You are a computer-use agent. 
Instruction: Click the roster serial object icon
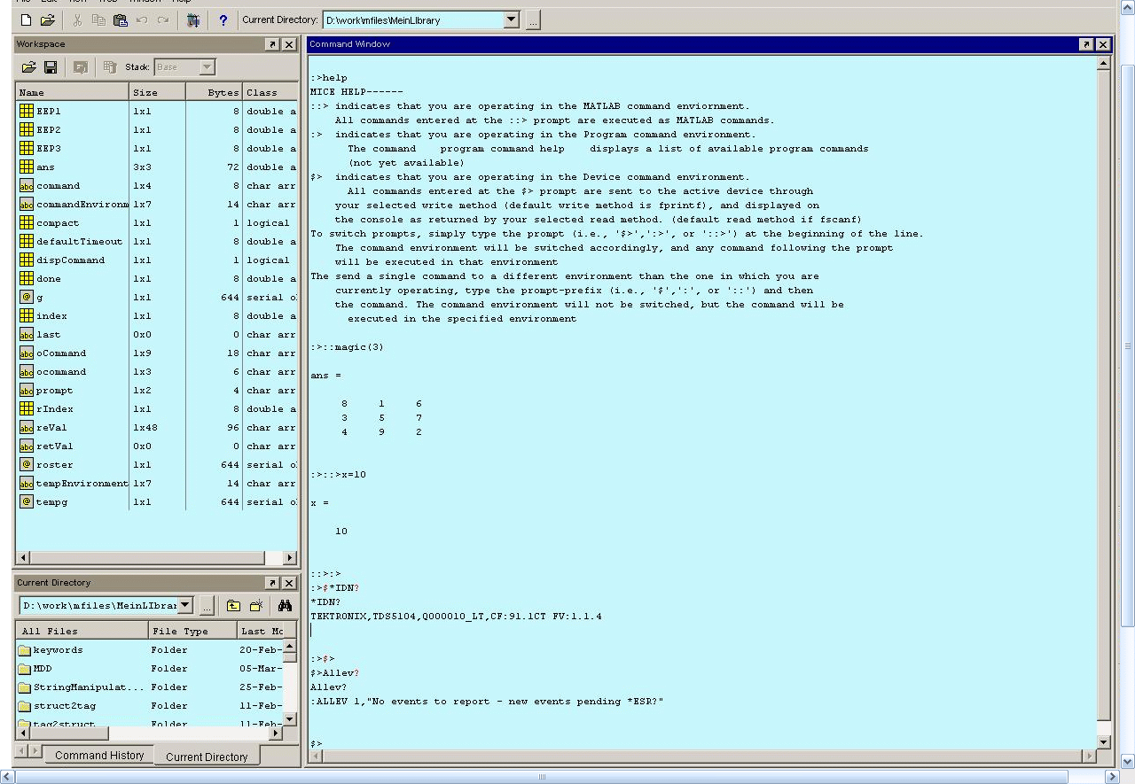point(27,465)
